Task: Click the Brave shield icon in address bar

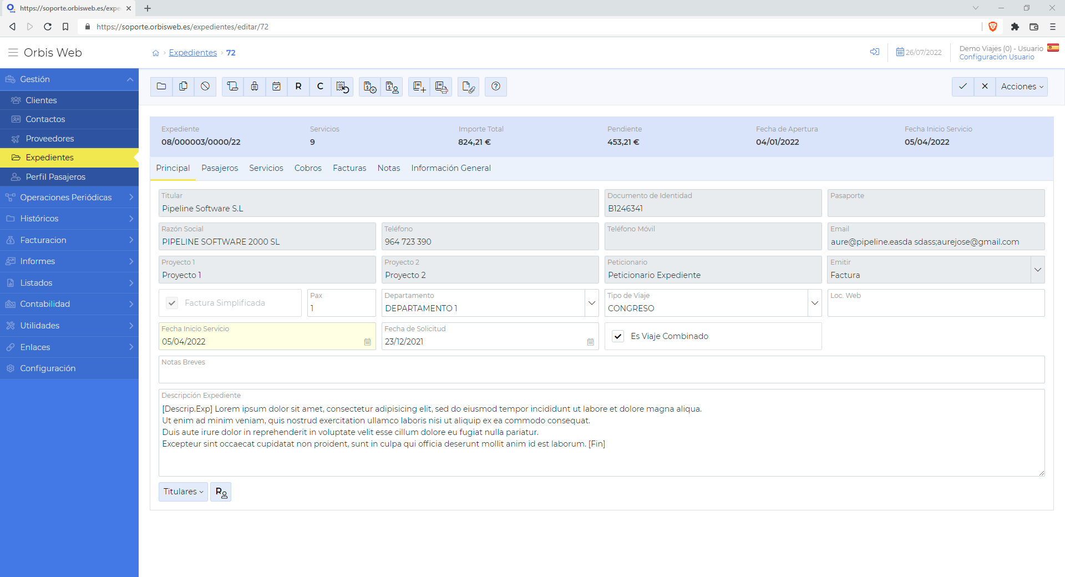Action: click(993, 27)
